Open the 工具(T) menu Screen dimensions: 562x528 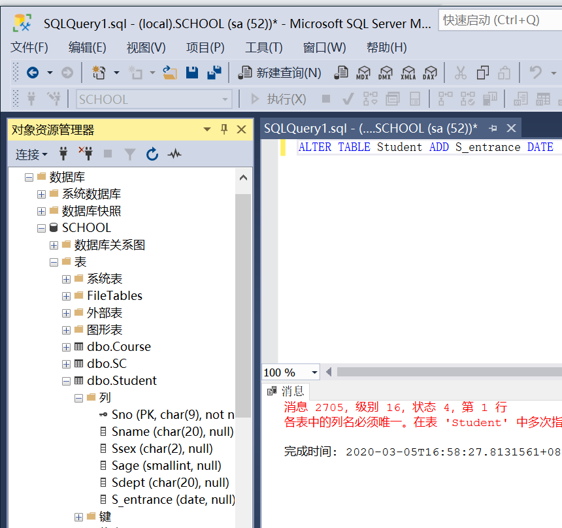coord(264,47)
